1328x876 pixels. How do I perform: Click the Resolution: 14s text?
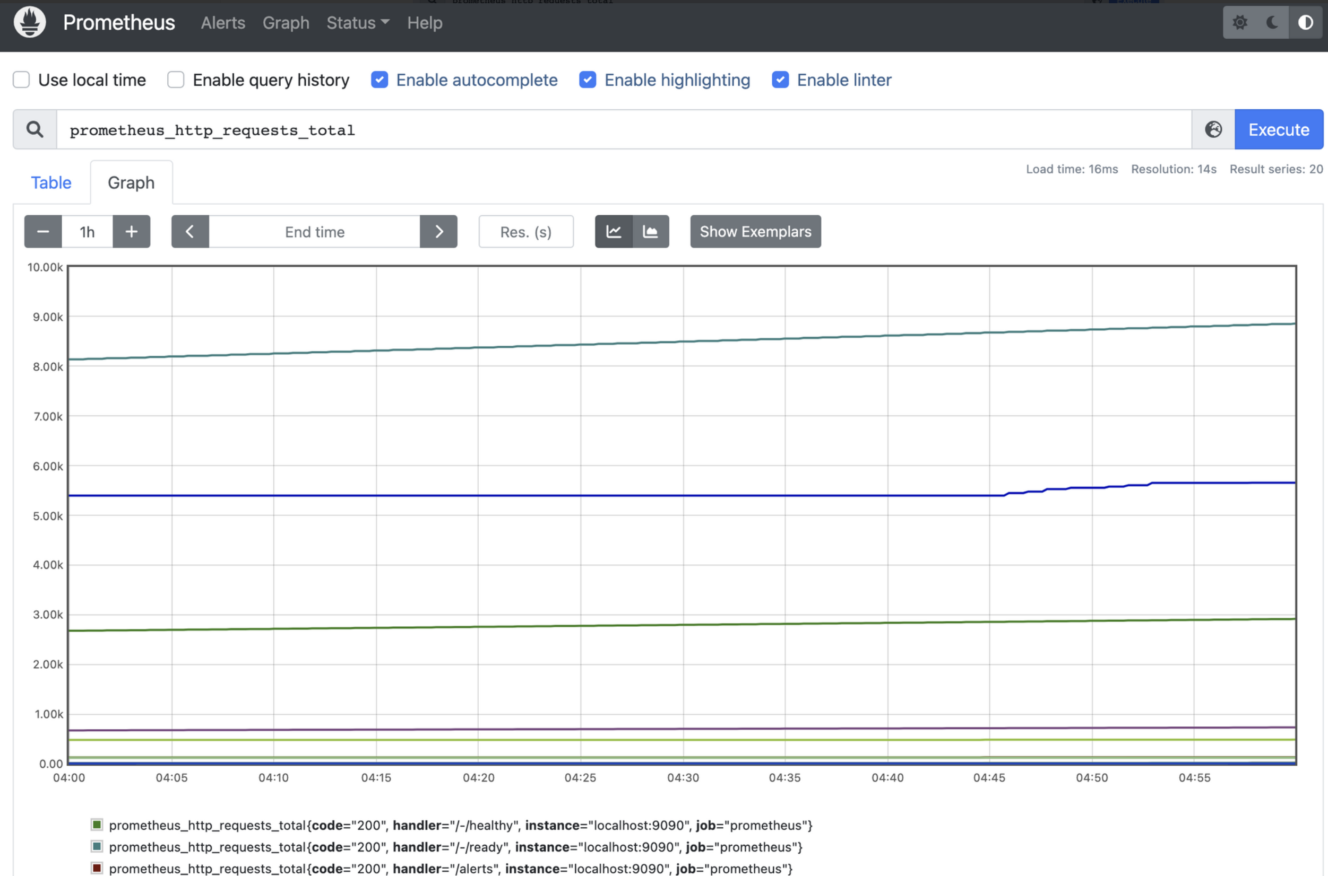pos(1174,169)
